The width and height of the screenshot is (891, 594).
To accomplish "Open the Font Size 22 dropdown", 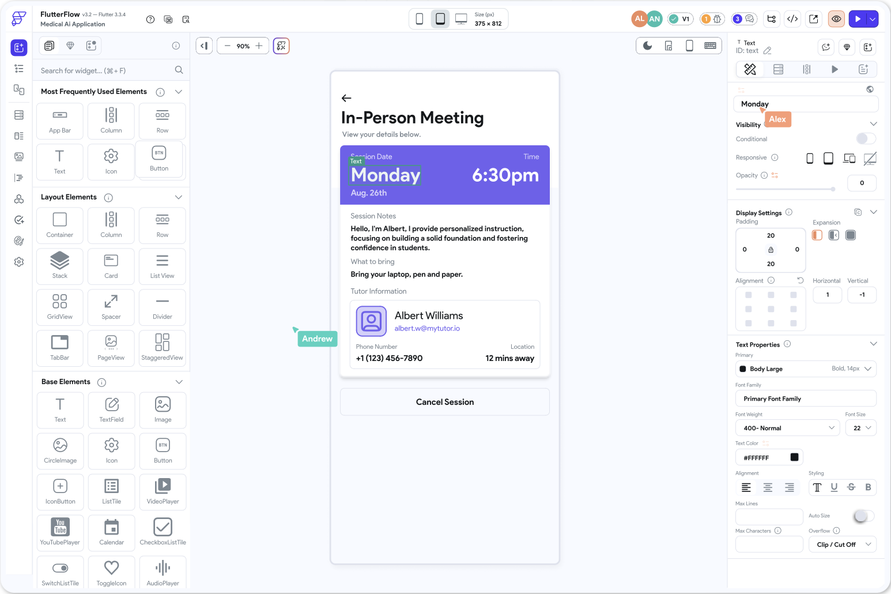I will point(861,428).
